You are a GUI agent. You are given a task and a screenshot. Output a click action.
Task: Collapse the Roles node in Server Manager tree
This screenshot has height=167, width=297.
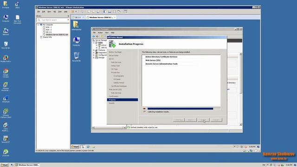(x=94, y=43)
